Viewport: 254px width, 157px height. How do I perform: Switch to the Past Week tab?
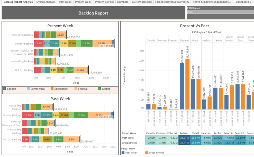[x=65, y=2]
